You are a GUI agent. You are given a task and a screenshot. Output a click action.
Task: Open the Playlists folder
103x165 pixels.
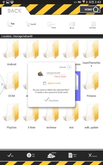12,116
